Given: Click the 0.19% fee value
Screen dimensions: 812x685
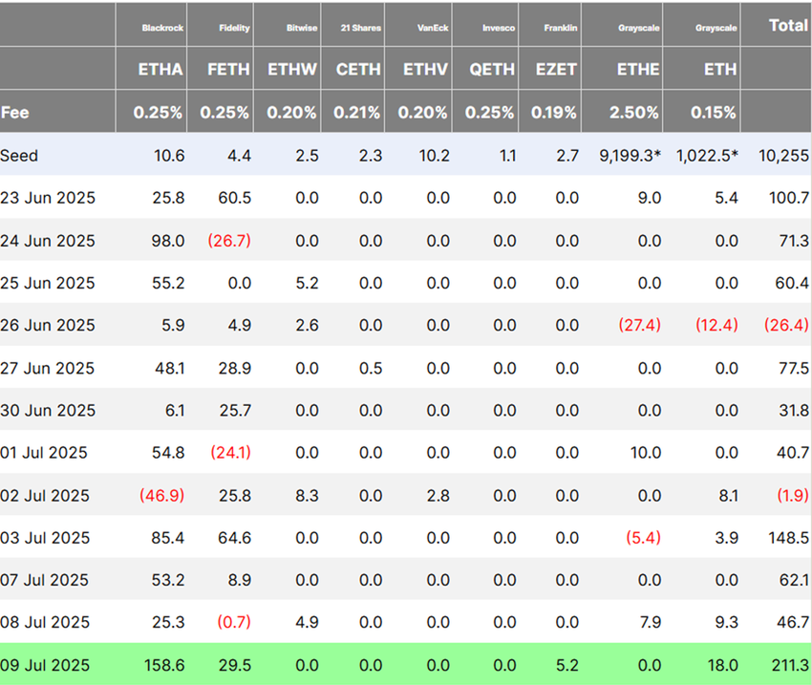Looking at the screenshot, I should tap(553, 113).
